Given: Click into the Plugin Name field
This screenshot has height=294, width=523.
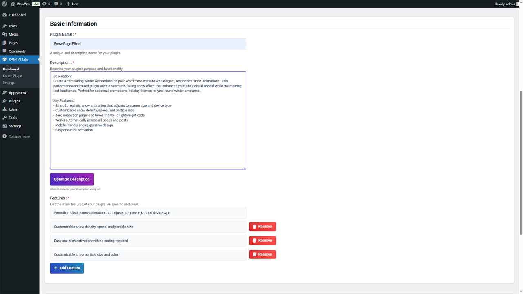Looking at the screenshot, I should coord(148,44).
